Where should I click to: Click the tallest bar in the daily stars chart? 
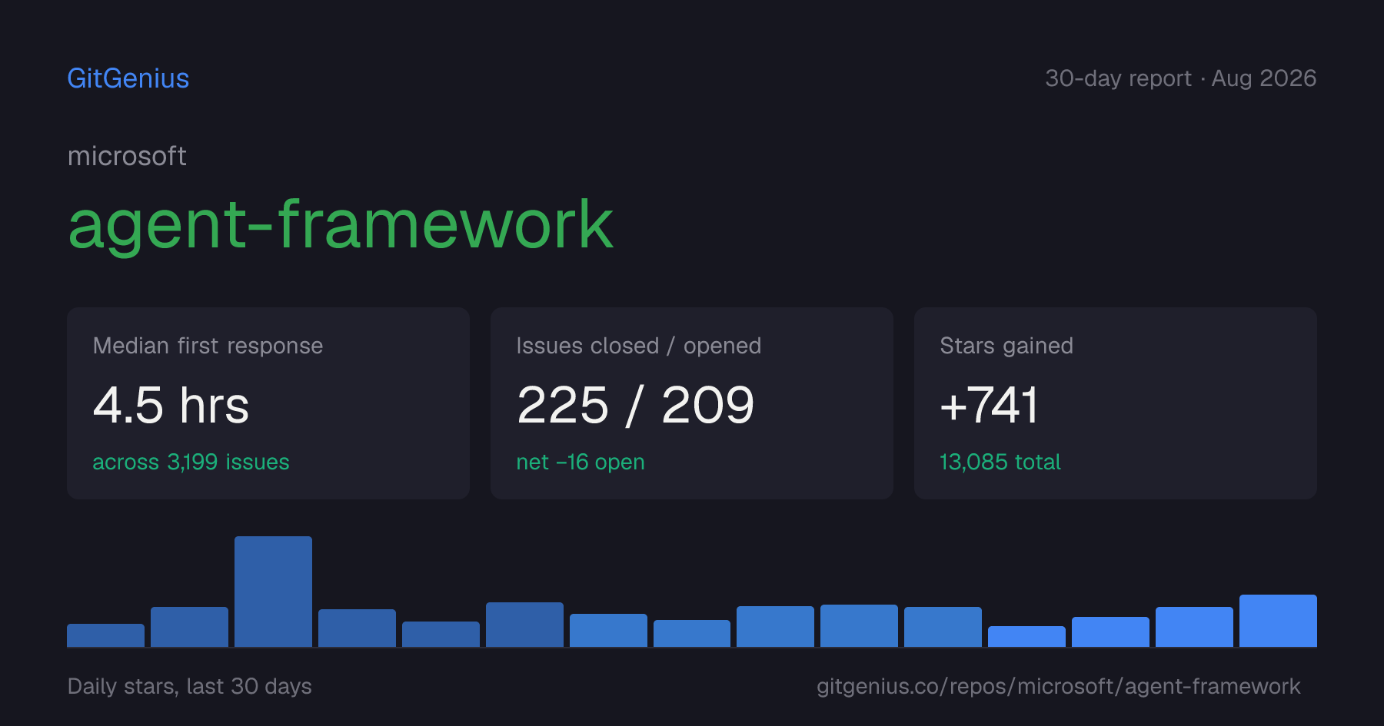pos(273,592)
